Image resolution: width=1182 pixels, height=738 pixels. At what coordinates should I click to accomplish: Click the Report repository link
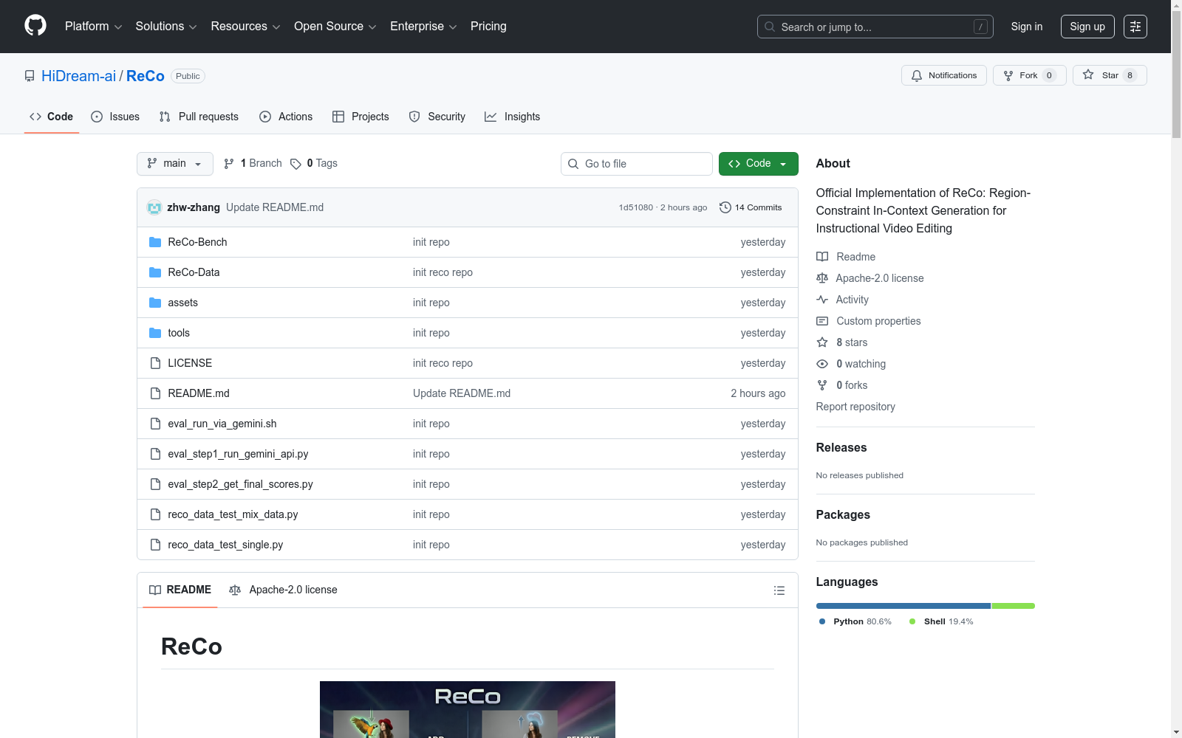coord(855,407)
